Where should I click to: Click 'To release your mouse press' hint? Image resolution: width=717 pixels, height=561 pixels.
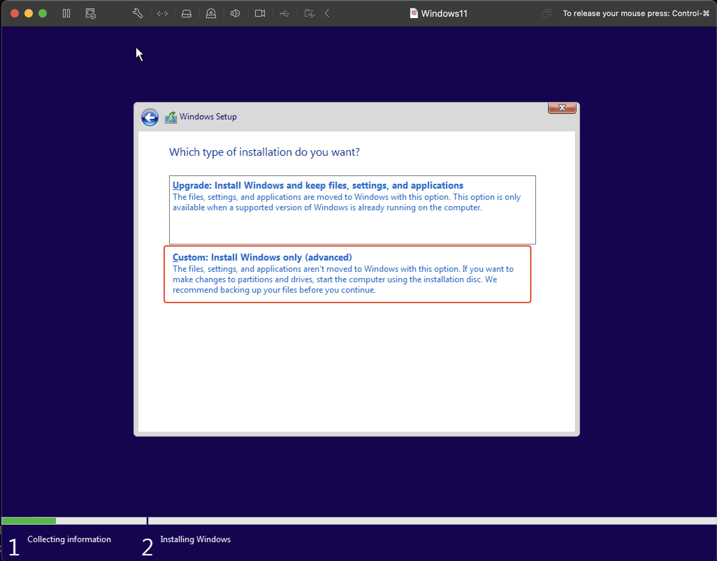pos(636,14)
